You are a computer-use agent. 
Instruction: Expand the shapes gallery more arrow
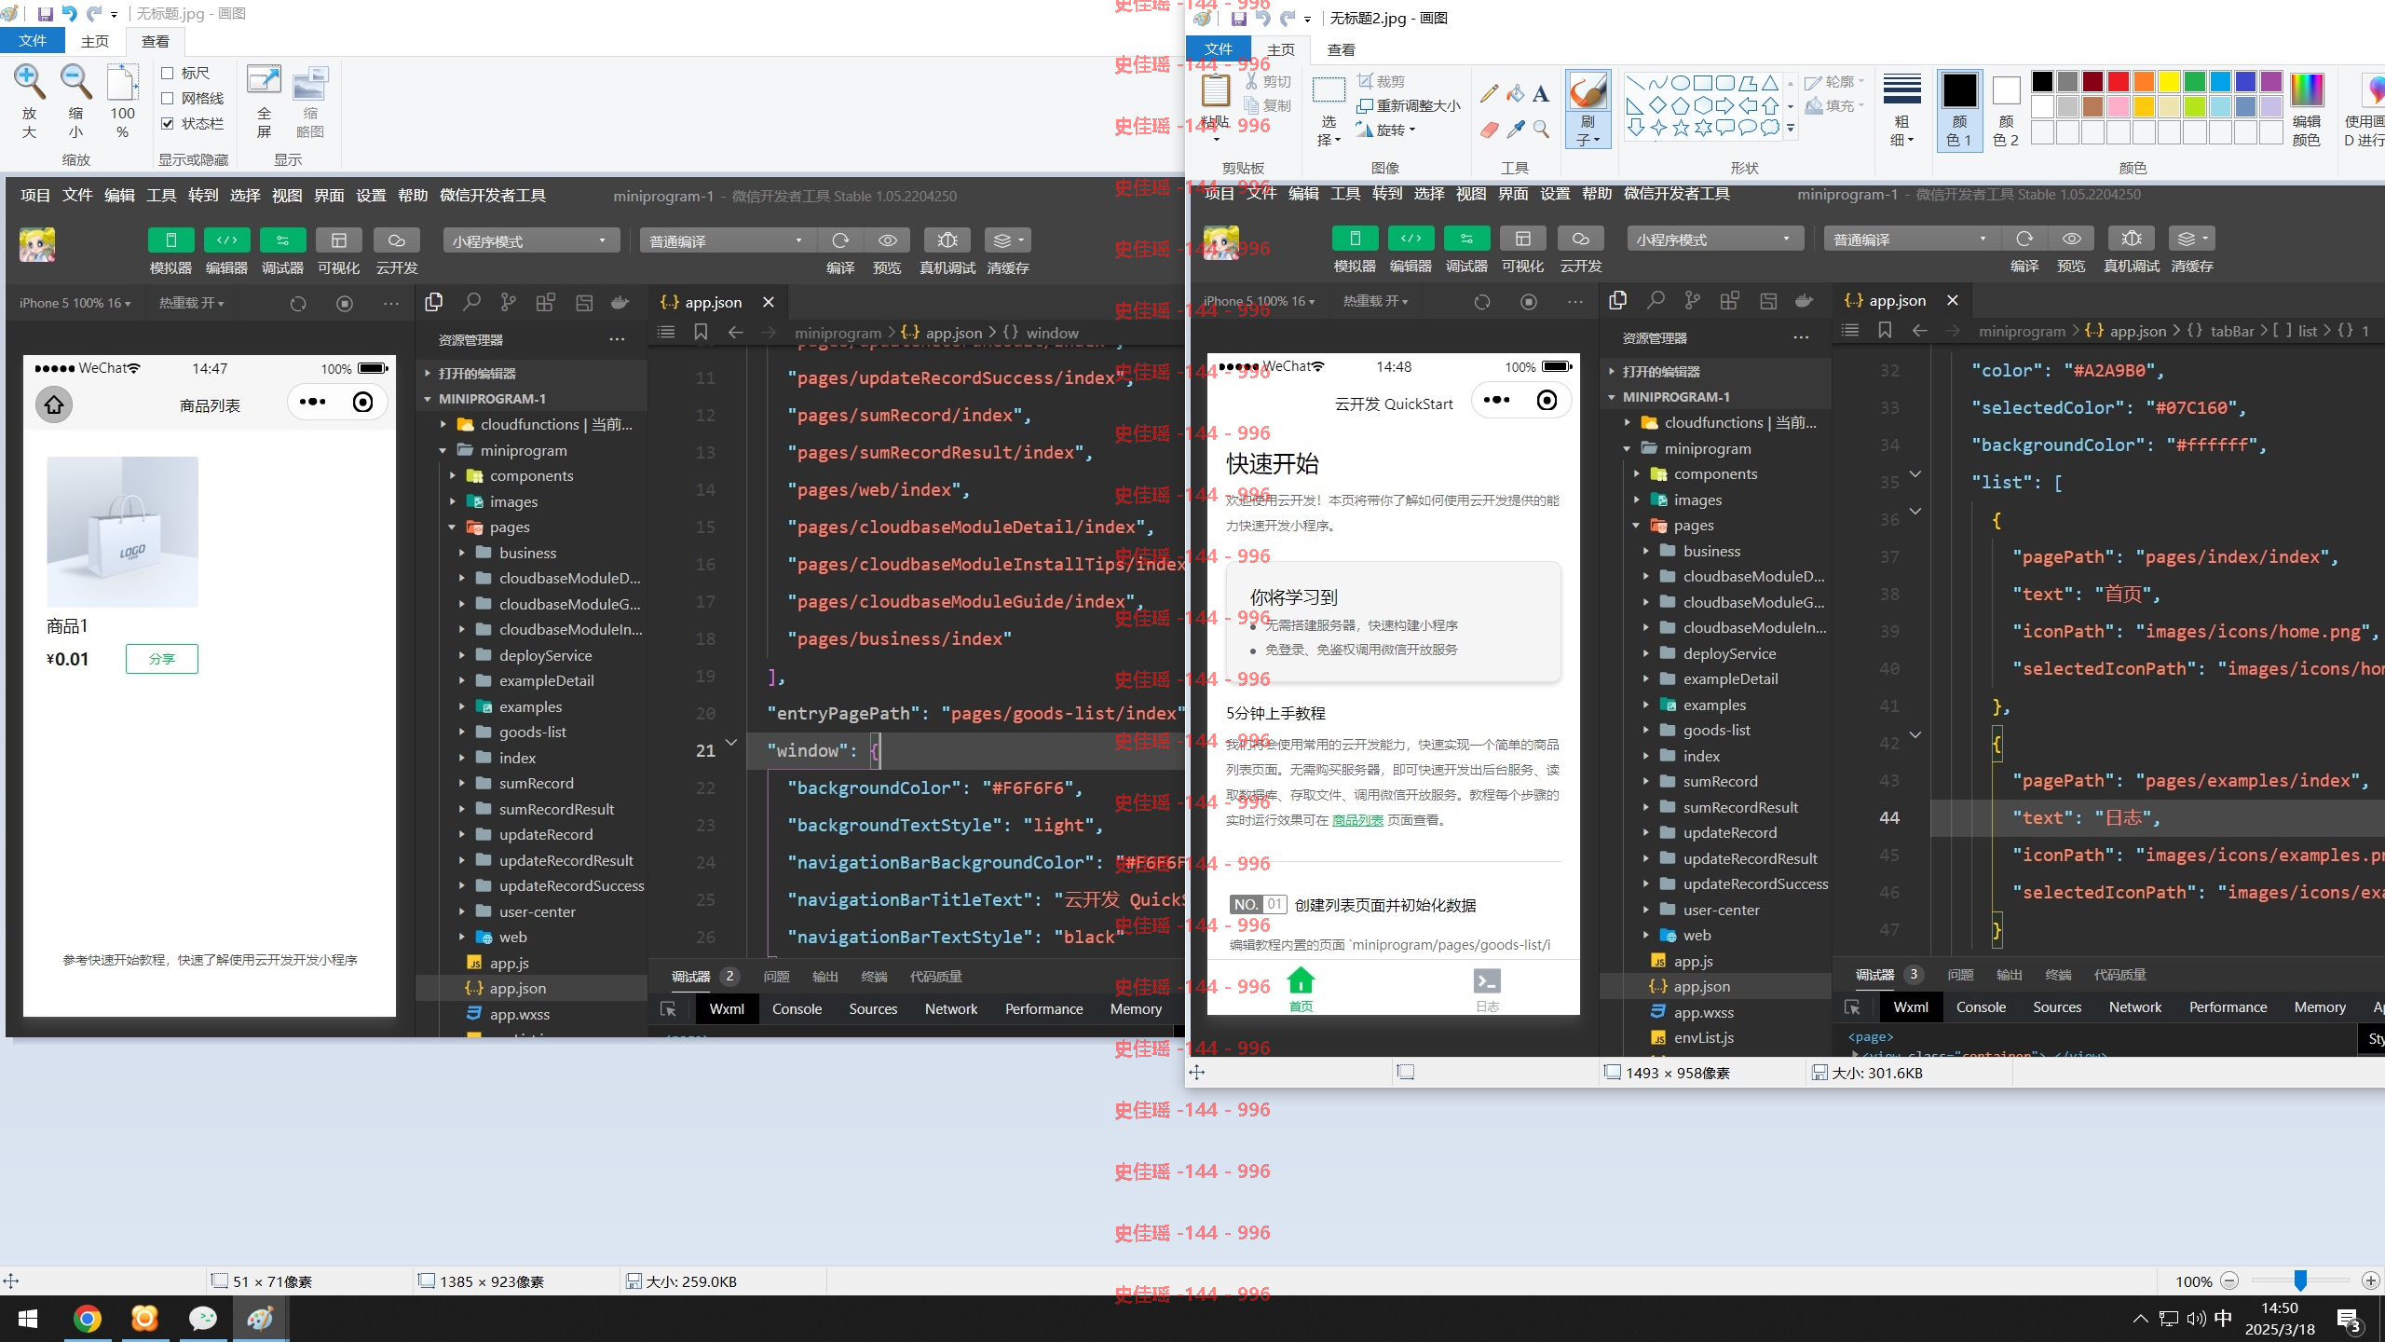1791,129
